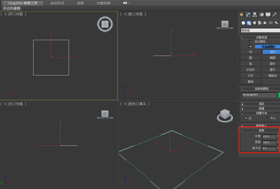Switch to the Motion panel icon
The height and width of the screenshot is (189, 280).
coord(262,15)
